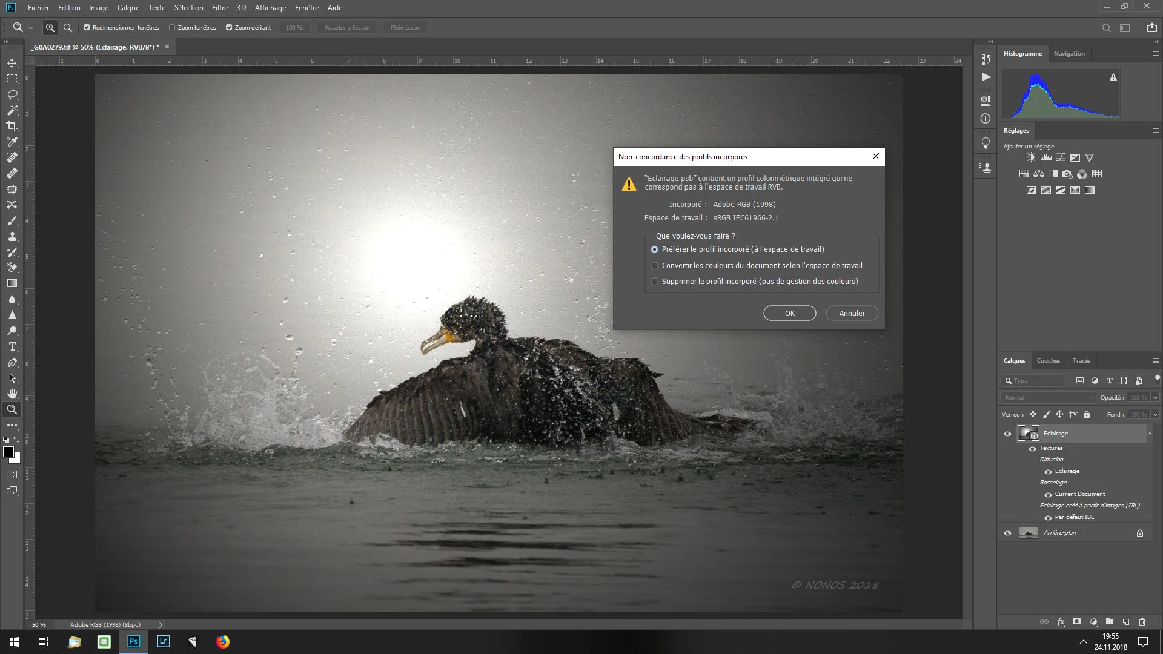Click the delete layer trash icon

pyautogui.click(x=1142, y=622)
